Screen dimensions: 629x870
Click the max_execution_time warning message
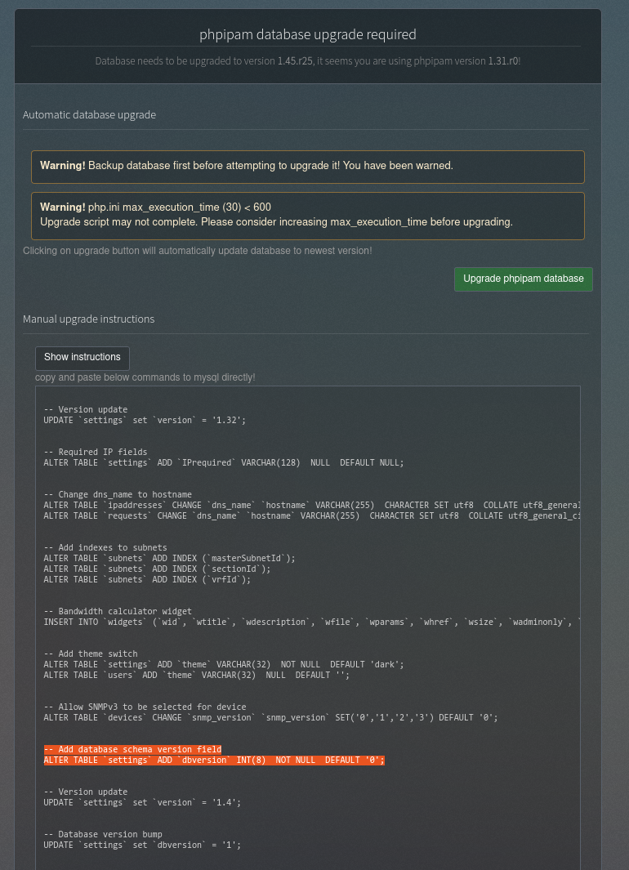[308, 215]
